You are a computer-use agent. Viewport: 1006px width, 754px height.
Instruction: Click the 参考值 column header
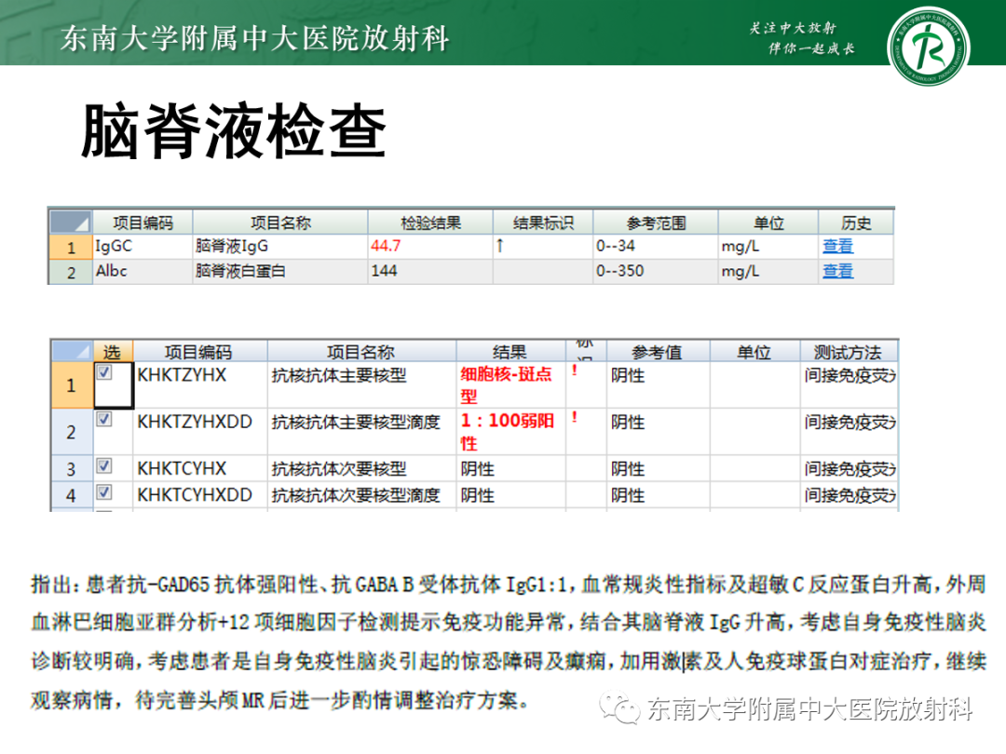click(658, 352)
